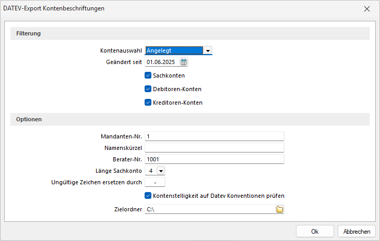Click the Ungültige Zeichen ersetzen durch field
The width and height of the screenshot is (380, 241).
pos(155,182)
